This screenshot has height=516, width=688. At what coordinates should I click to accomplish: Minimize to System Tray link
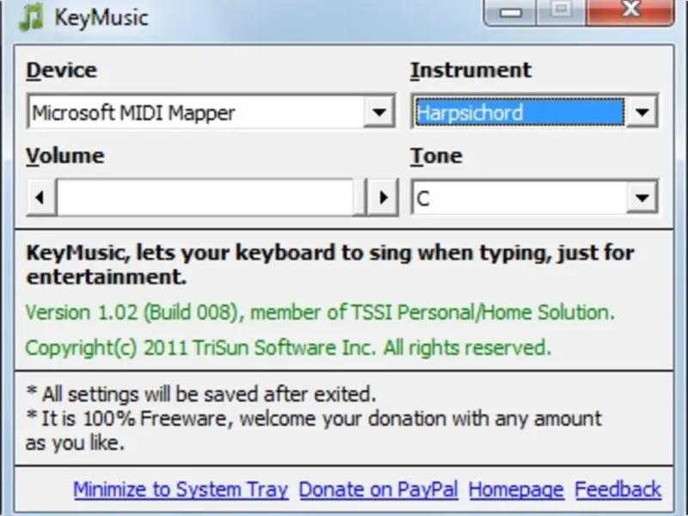[x=181, y=489]
